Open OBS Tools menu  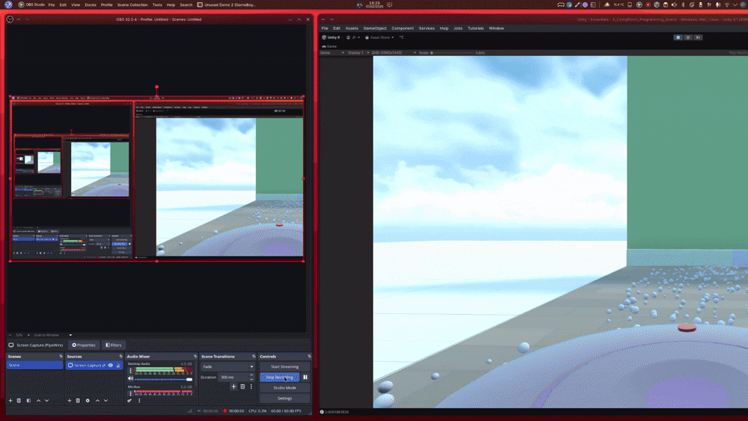point(157,4)
